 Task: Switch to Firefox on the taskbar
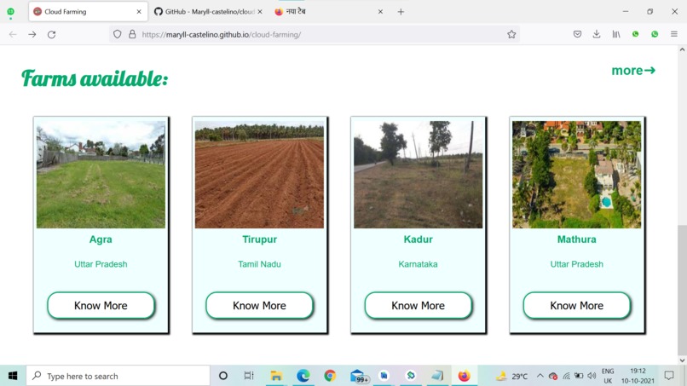tap(464, 376)
